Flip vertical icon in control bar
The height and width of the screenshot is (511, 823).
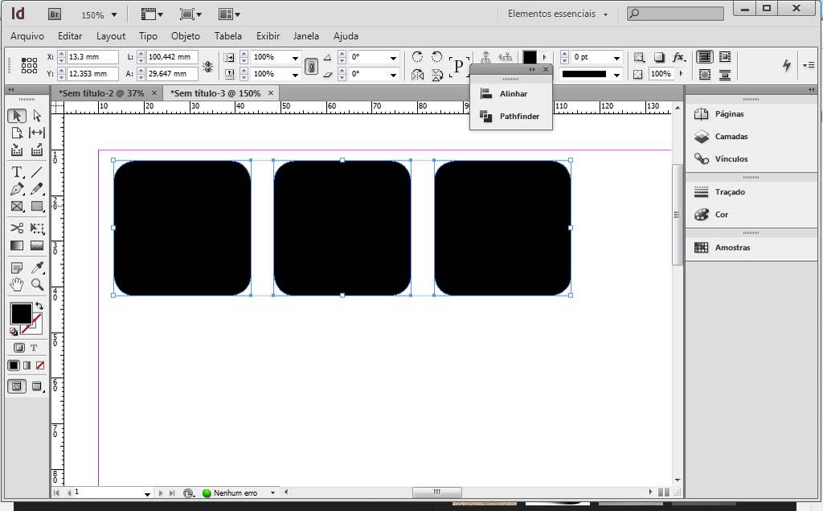tap(436, 75)
